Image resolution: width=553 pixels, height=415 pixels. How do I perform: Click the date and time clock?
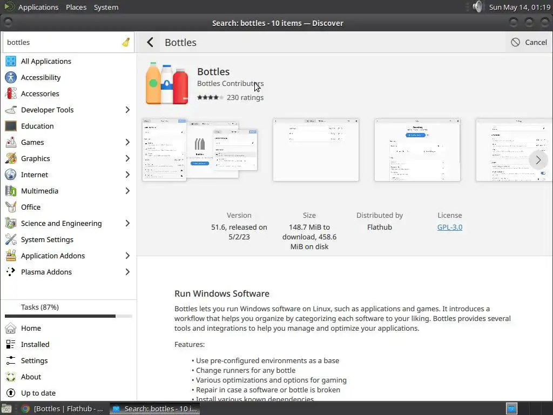click(x=520, y=7)
